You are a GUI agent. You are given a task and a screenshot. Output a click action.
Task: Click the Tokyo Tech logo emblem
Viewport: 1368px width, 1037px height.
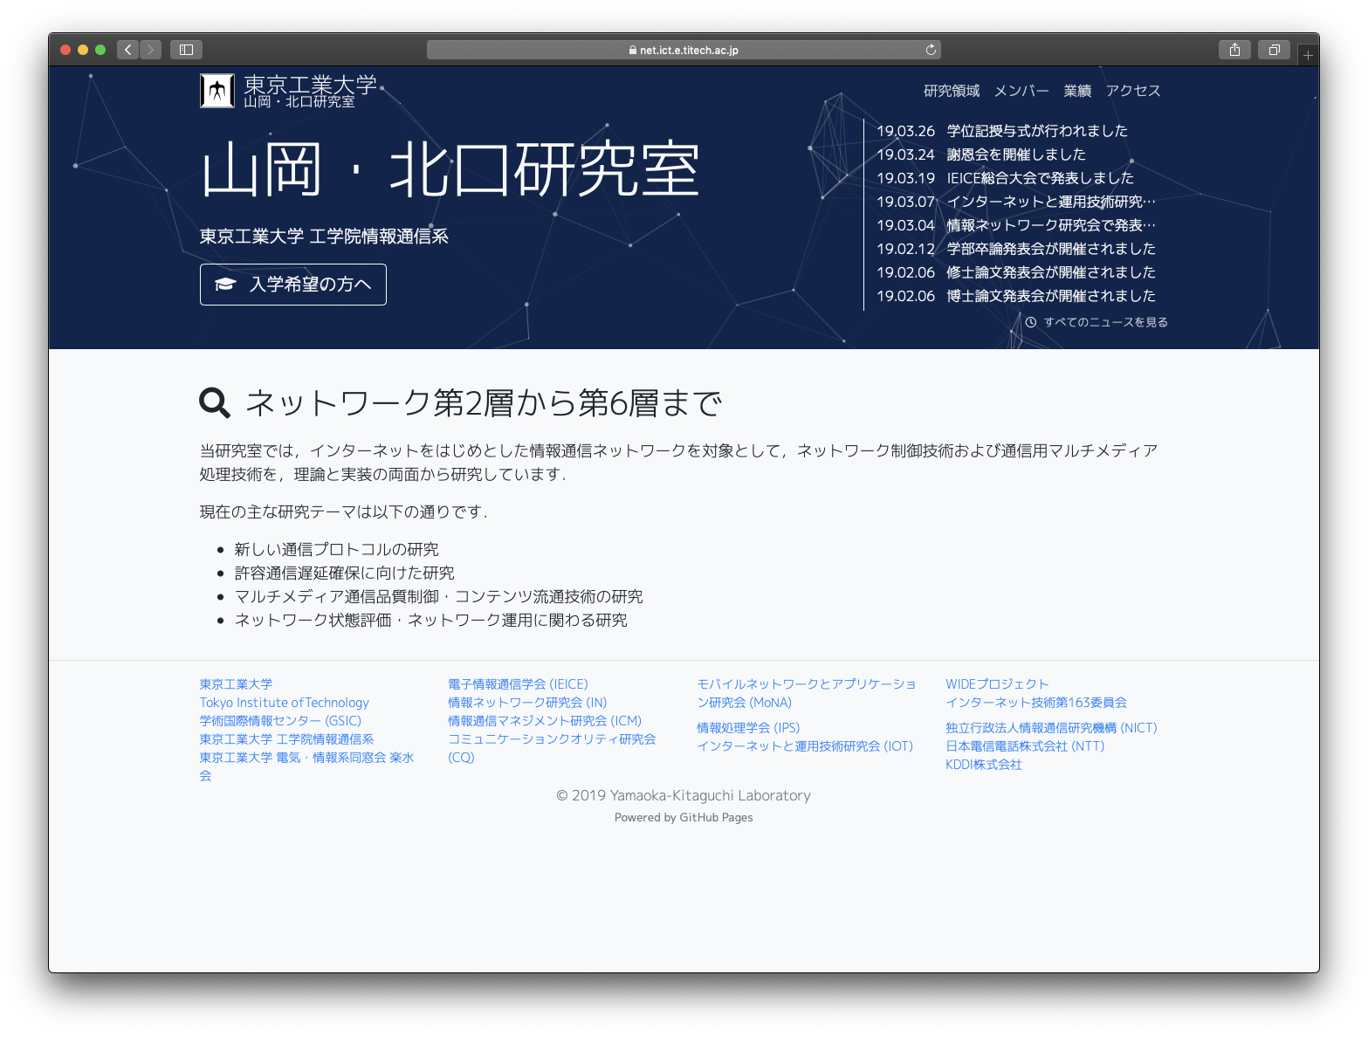217,91
